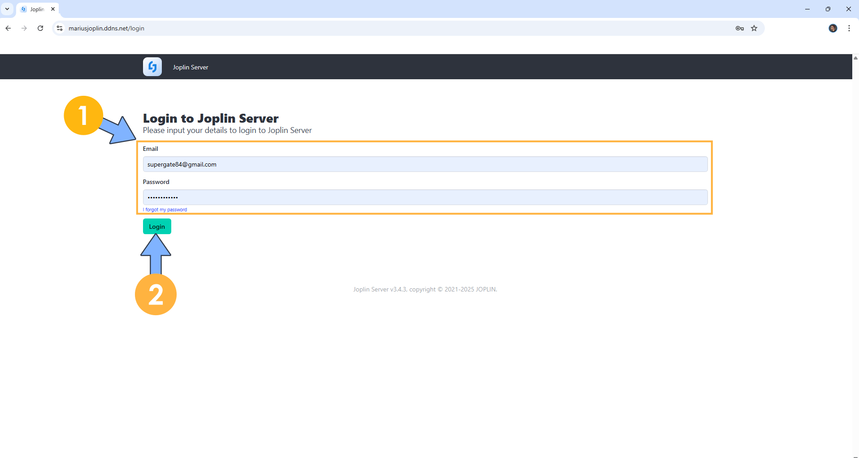Open the Chrome three-dot menu
This screenshot has height=458, width=859.
click(849, 28)
